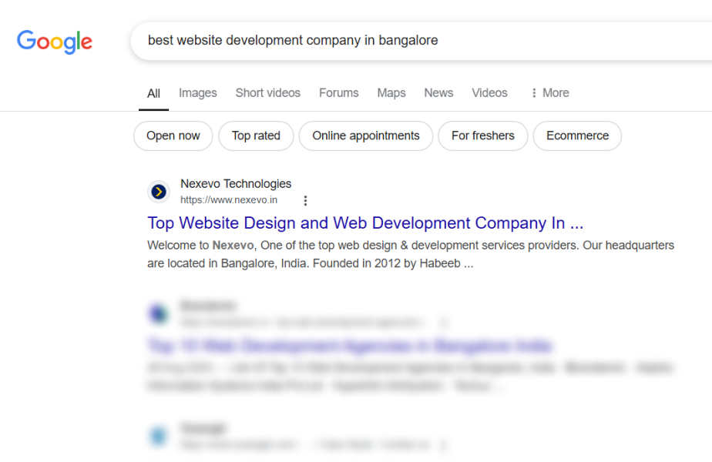Apply the Ecommerce filter chip

pos(577,136)
